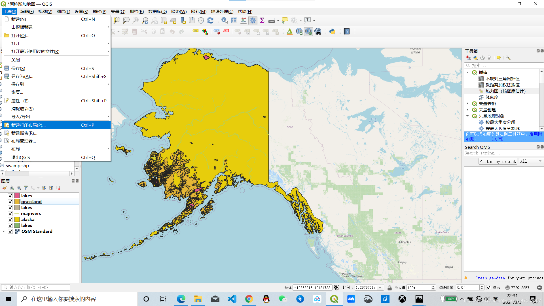This screenshot has width=544, height=306.
Task: Open the toolbox options wrench icon
Action: point(508,58)
